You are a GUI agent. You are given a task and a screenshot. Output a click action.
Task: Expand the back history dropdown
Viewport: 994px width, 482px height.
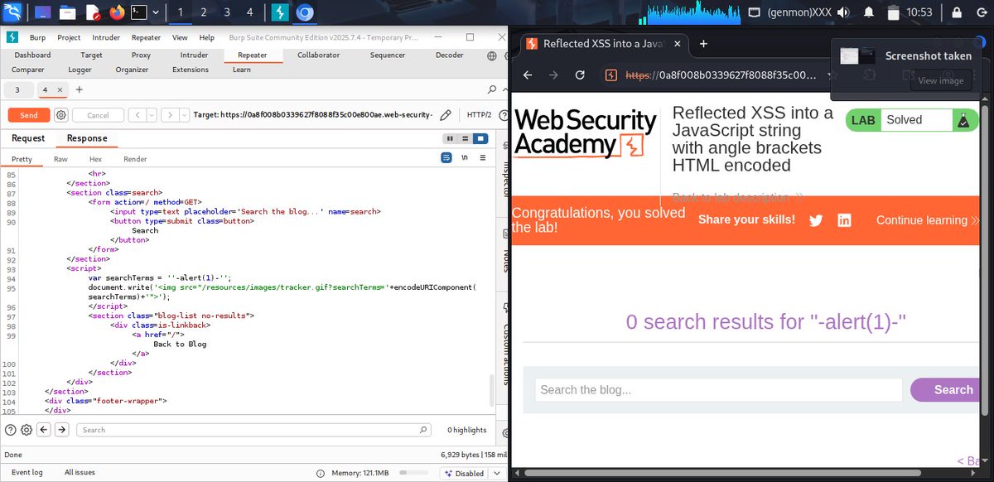(150, 115)
